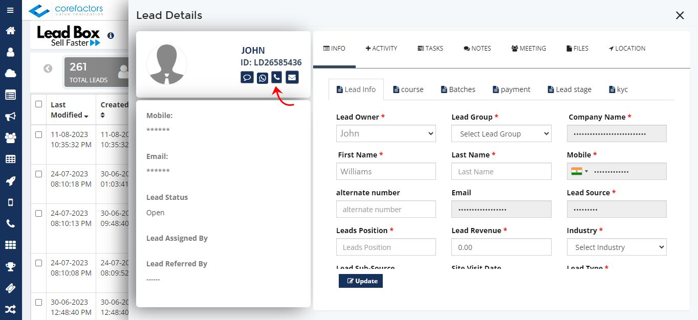Click the Update button
698x320 pixels.
[x=361, y=281]
